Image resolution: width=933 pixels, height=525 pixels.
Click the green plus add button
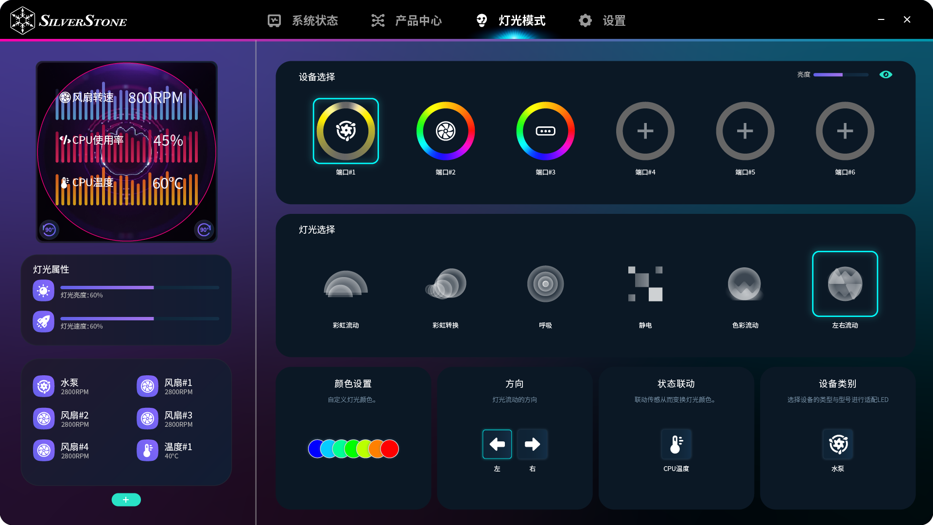[126, 500]
